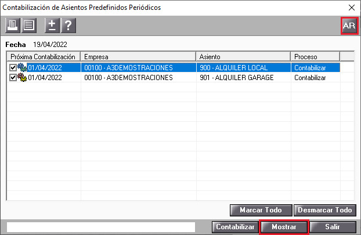361x235 pixels.
Task: Click the Fecha value 19/04/2022
Action: coord(50,45)
